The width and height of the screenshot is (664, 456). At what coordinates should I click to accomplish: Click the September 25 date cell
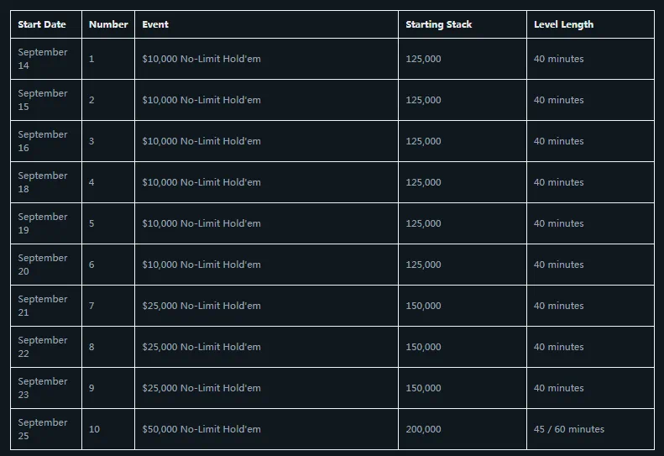tap(43, 429)
